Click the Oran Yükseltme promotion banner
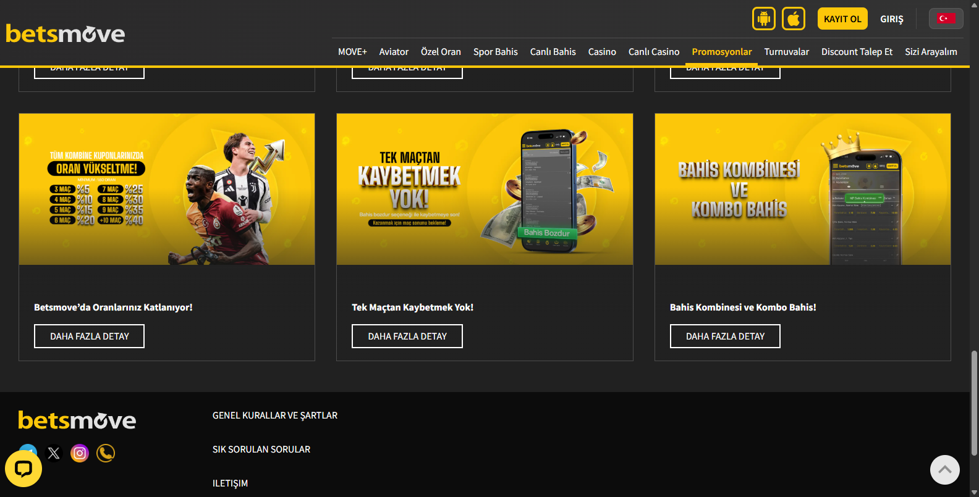The width and height of the screenshot is (979, 497). click(167, 189)
